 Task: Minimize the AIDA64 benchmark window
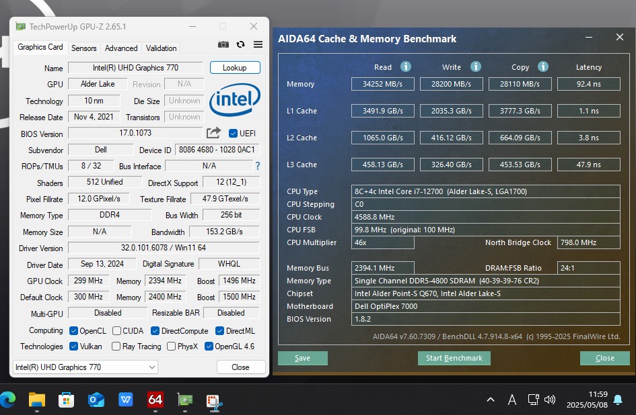[x=589, y=37]
